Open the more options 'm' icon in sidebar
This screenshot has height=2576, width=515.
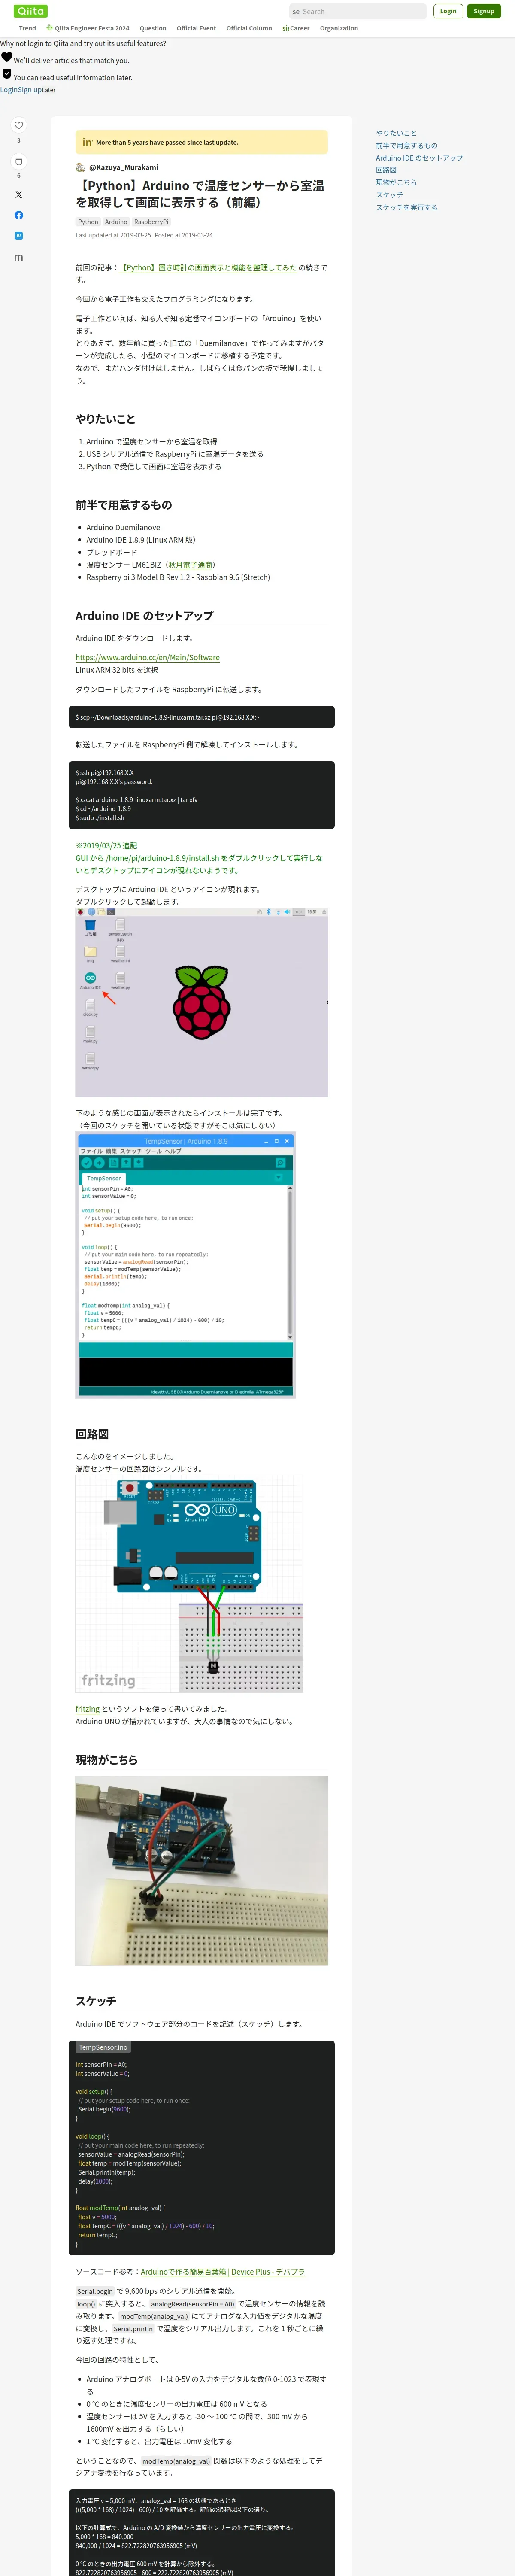(x=18, y=257)
